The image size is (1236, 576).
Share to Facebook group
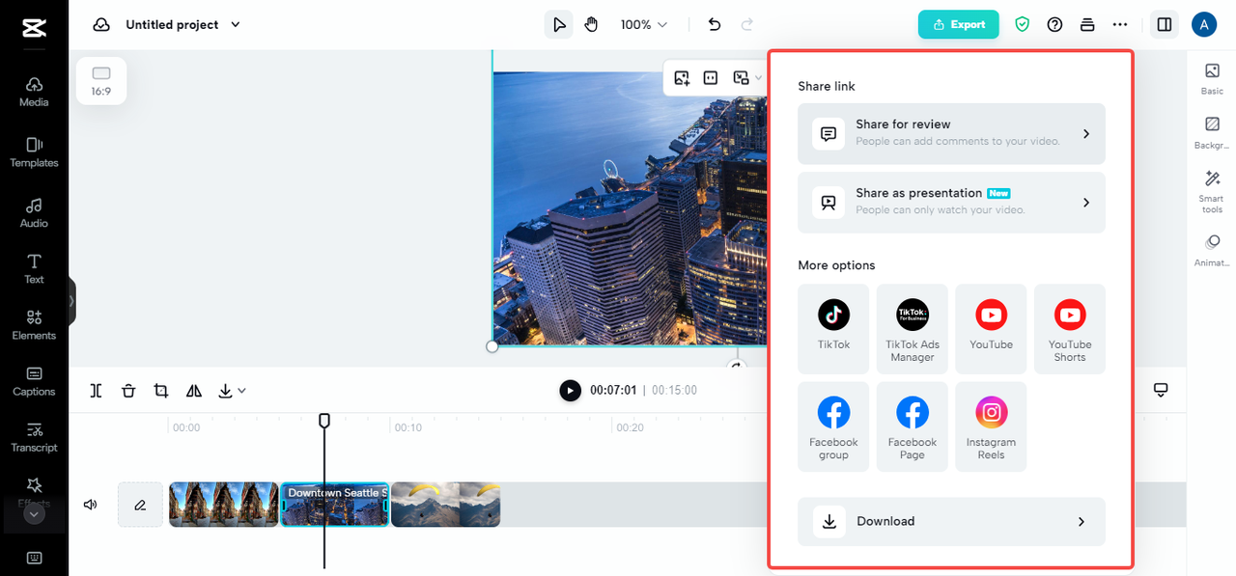[x=833, y=426]
